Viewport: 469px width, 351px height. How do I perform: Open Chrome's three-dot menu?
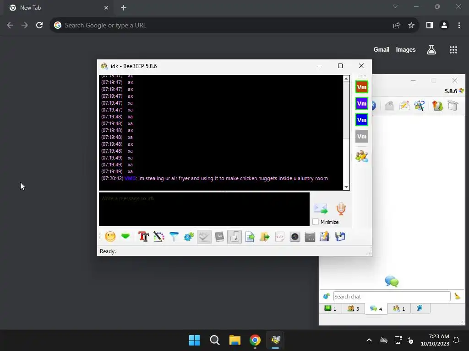pyautogui.click(x=459, y=26)
